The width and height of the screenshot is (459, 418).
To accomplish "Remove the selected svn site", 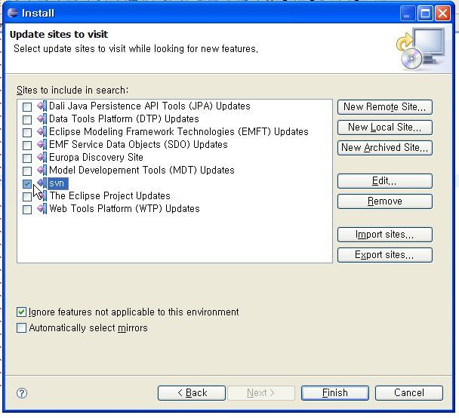I will 385,201.
